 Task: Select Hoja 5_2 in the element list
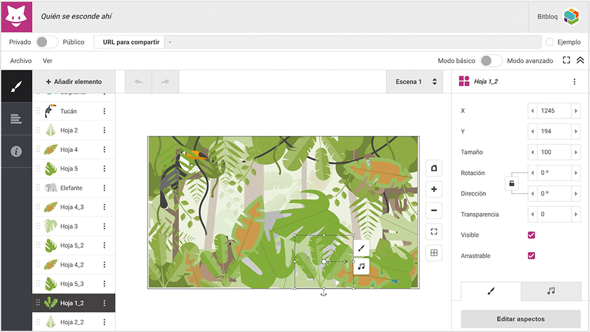(73, 245)
